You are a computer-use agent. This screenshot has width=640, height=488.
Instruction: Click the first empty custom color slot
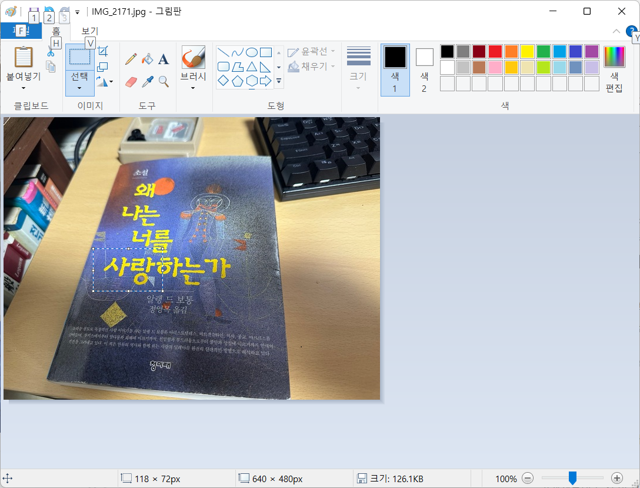pos(447,84)
